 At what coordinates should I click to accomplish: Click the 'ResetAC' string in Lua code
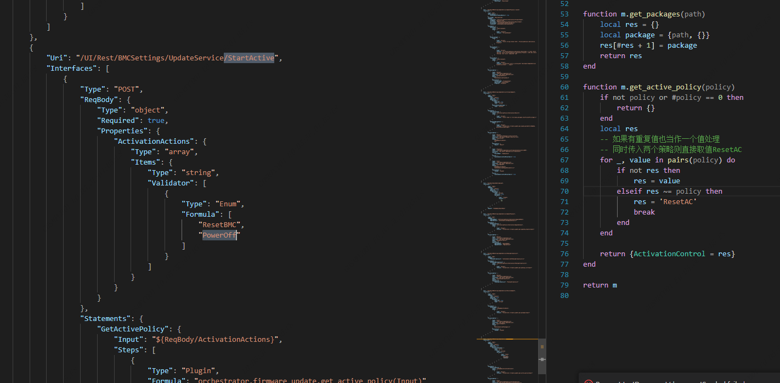pos(677,201)
